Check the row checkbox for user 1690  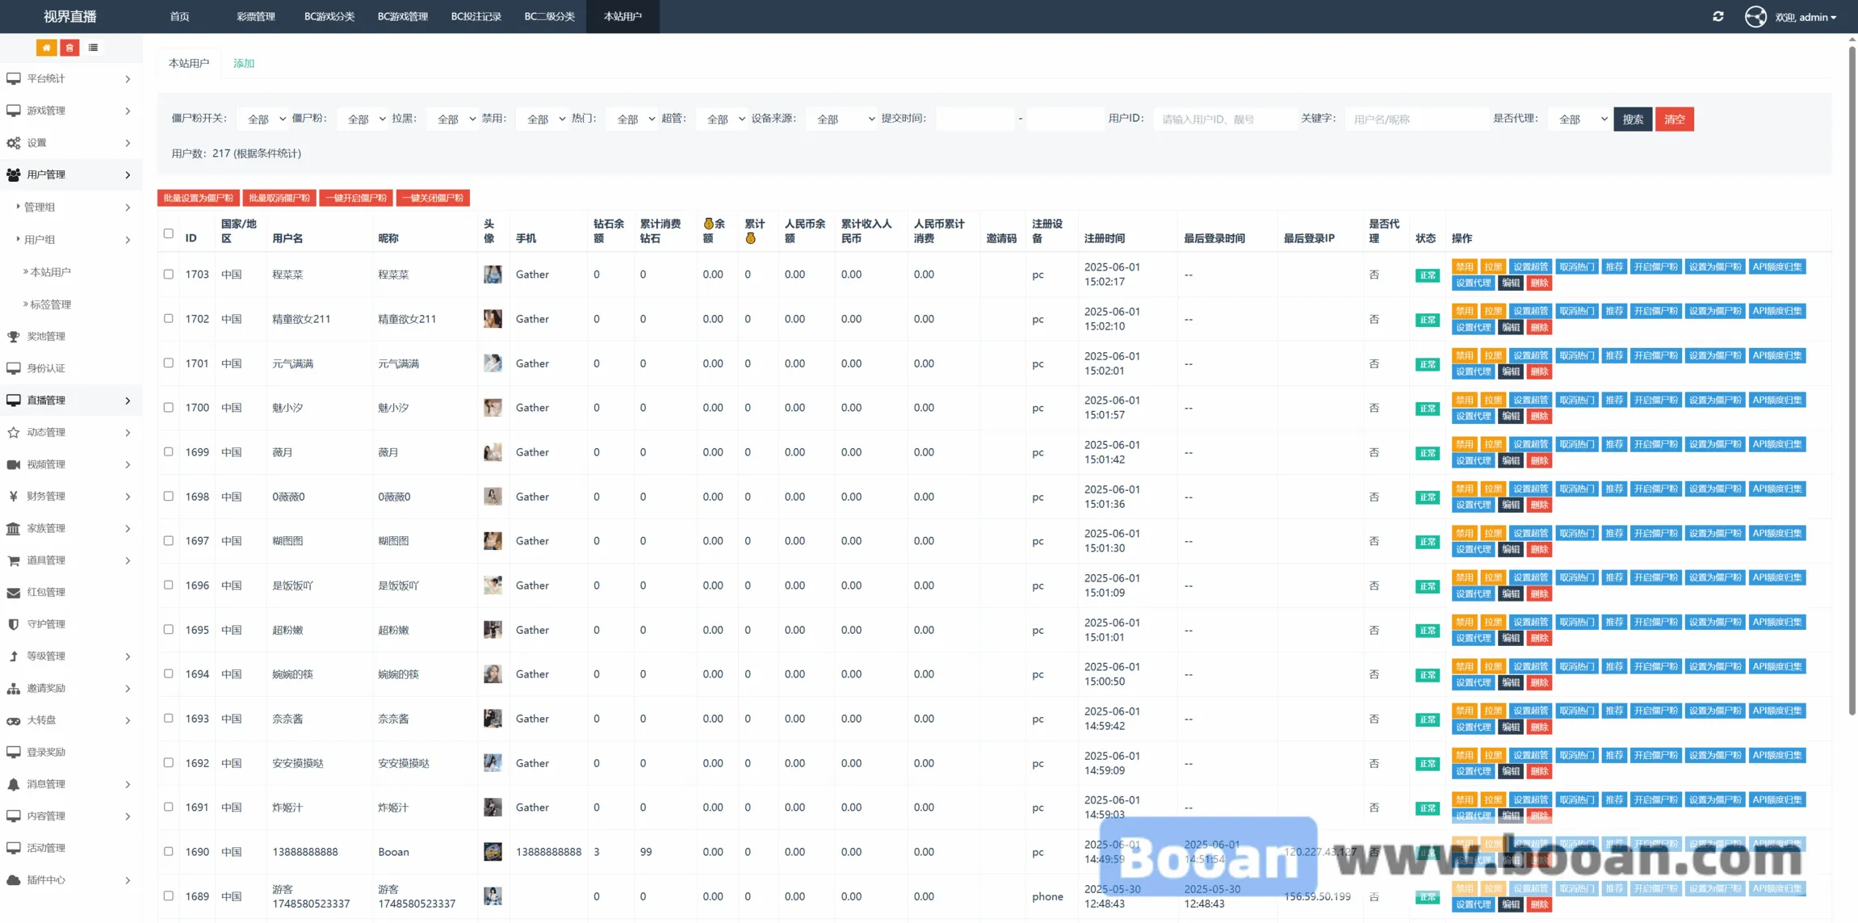click(168, 851)
